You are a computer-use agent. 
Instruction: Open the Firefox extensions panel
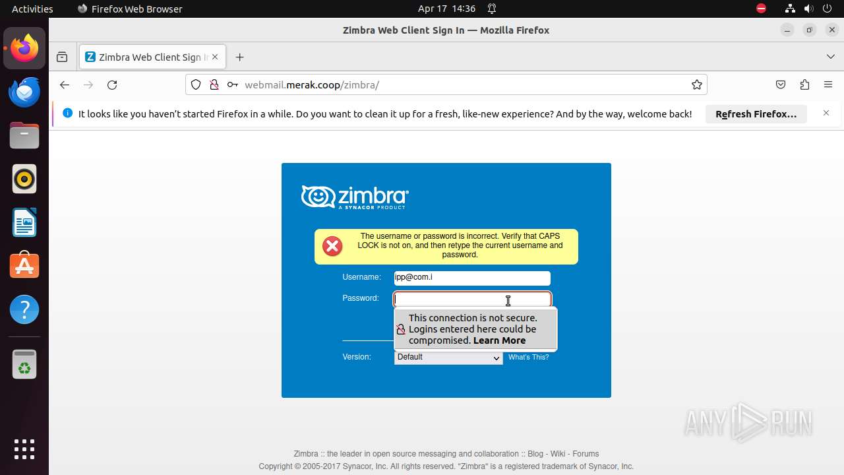click(804, 84)
